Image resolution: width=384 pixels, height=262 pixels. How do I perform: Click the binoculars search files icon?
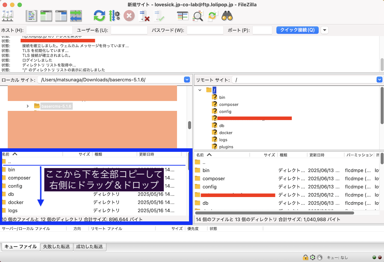point(227,16)
